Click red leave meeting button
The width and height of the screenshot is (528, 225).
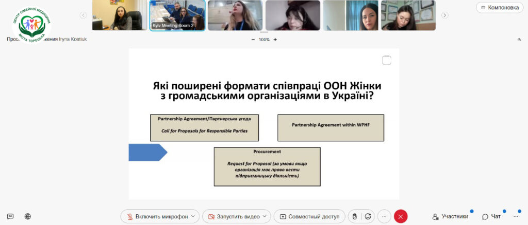(401, 217)
